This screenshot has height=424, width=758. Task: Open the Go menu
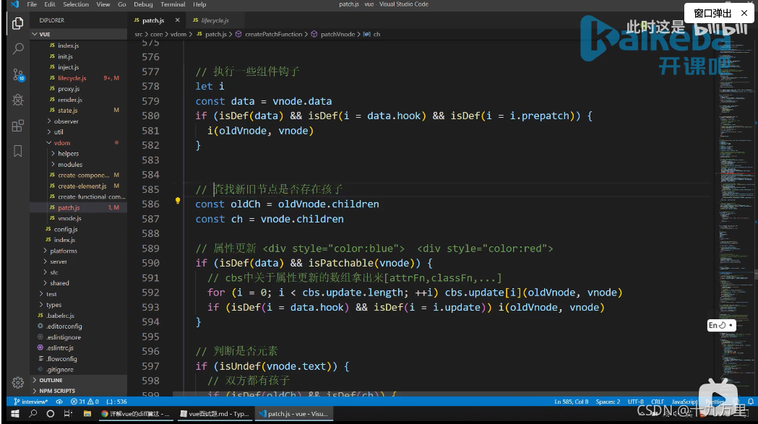(122, 4)
